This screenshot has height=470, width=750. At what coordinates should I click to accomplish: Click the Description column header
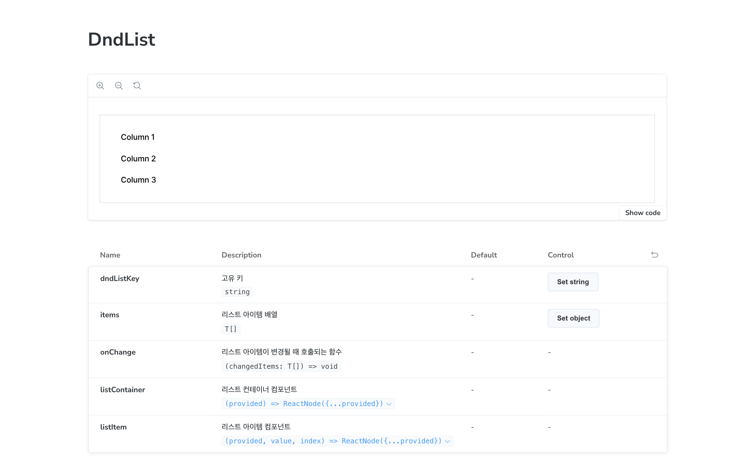coord(241,255)
